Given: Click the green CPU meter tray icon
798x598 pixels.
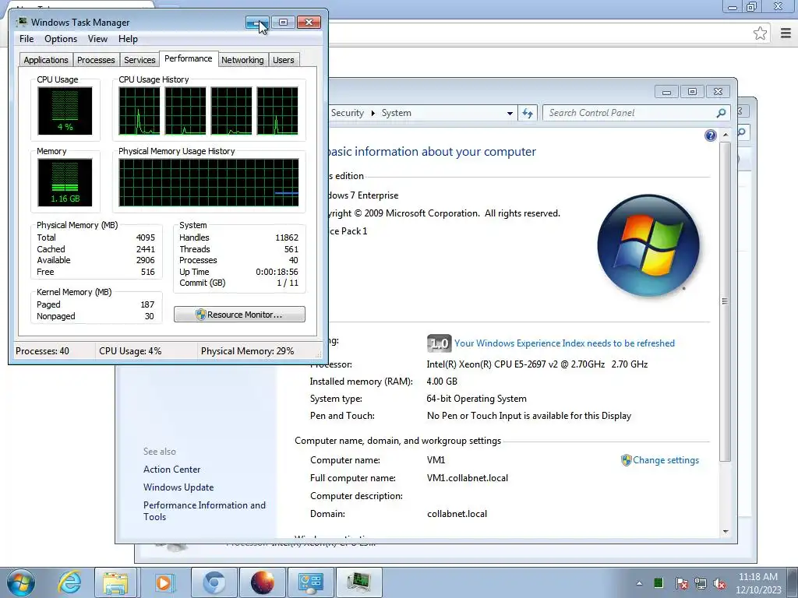Looking at the screenshot, I should pyautogui.click(x=659, y=583).
